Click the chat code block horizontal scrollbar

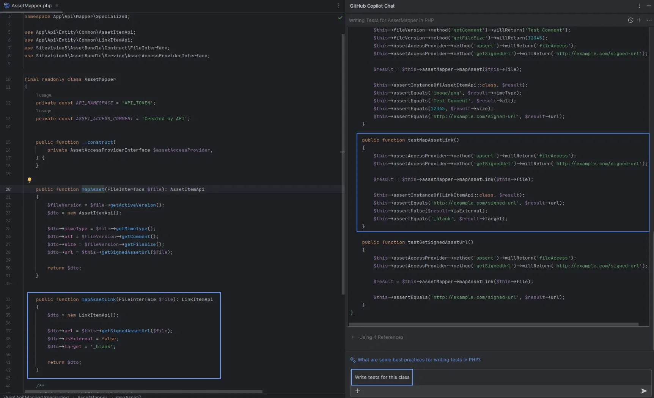(x=493, y=324)
